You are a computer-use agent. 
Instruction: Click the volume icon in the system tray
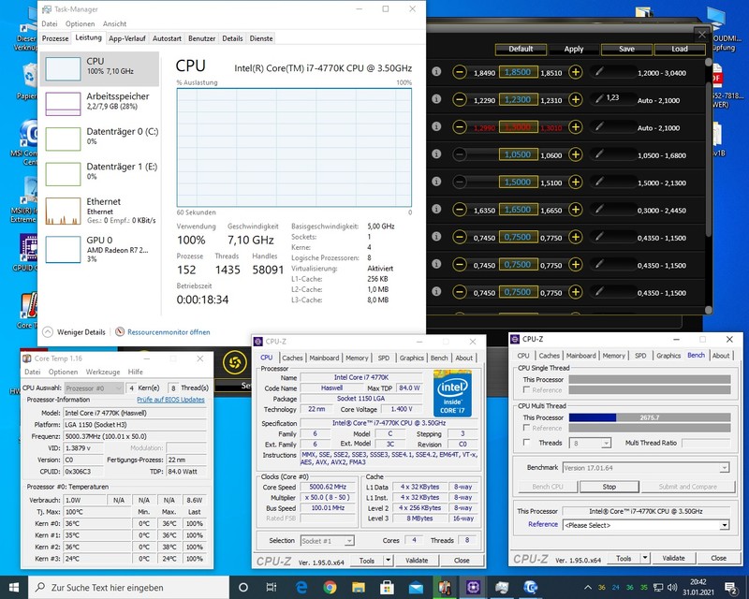coord(672,588)
